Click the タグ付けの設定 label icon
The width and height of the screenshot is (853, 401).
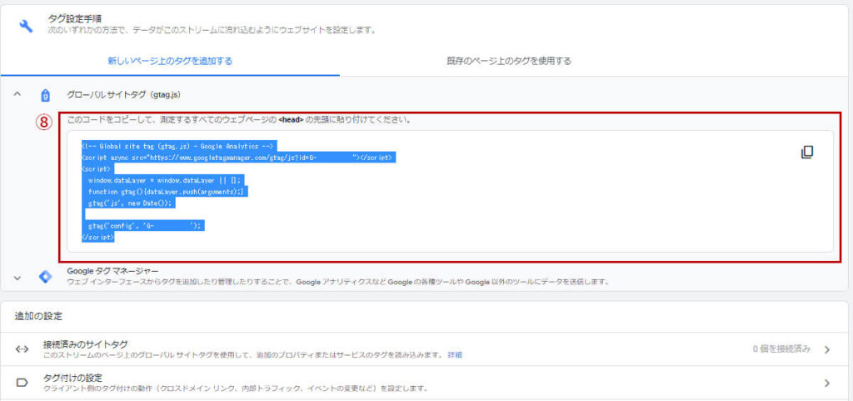click(22, 383)
